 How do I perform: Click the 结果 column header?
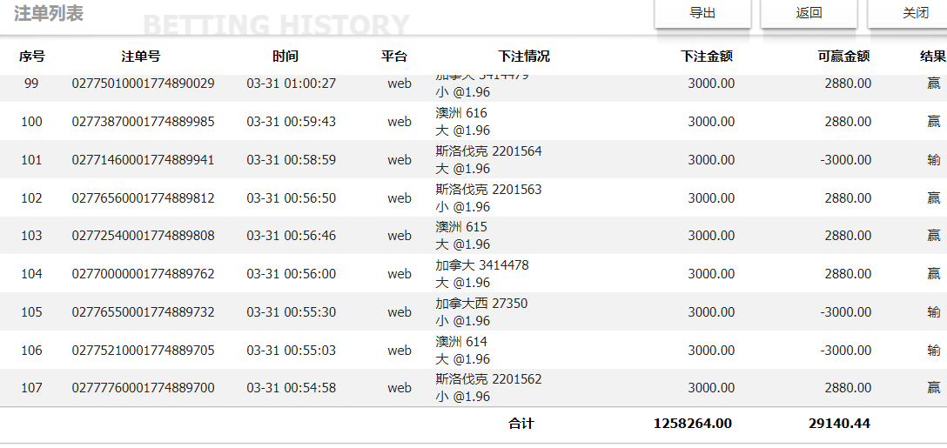pos(932,57)
